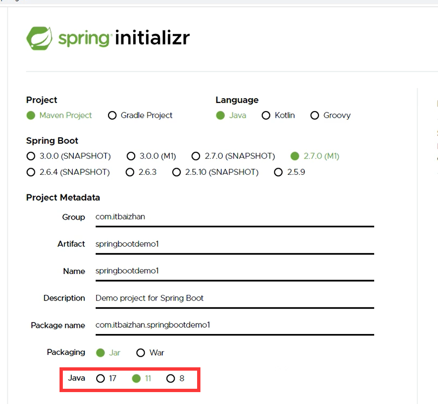
Task: Click the Project section heading
Action: coord(41,100)
